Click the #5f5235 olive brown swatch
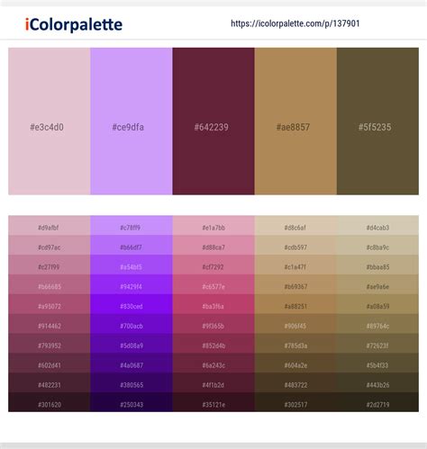Viewport: 427px width, 449px height. point(377,121)
